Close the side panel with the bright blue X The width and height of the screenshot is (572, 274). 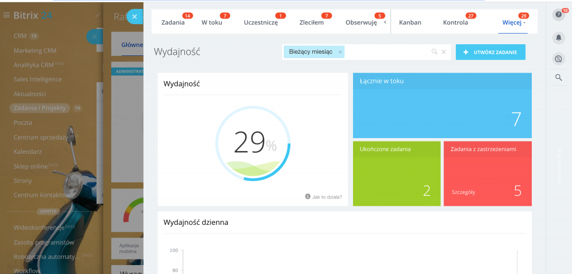(x=135, y=17)
